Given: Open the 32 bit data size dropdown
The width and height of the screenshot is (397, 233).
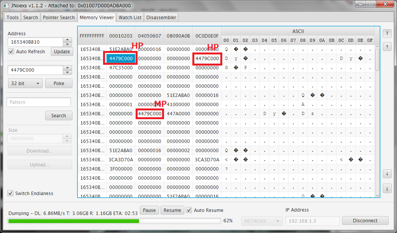Looking at the screenshot, I should [25, 83].
